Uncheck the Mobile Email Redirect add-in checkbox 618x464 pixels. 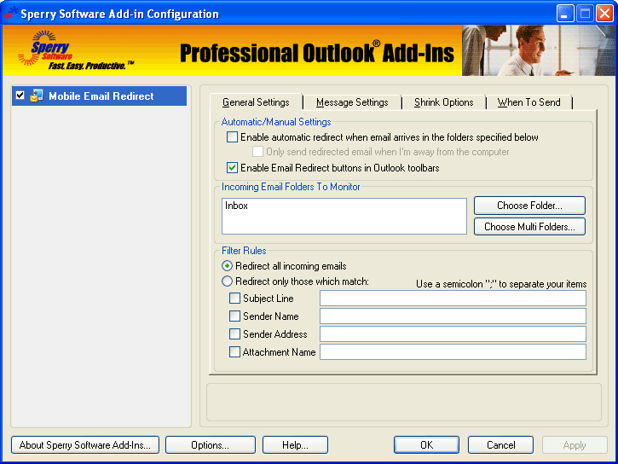pyautogui.click(x=20, y=96)
